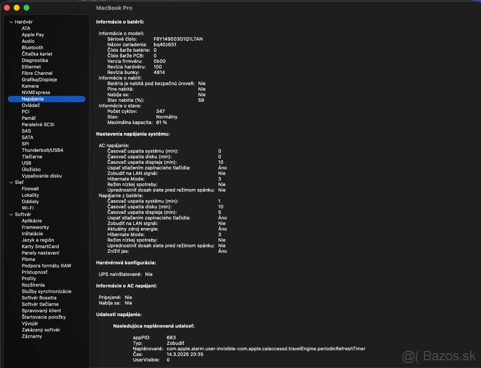This screenshot has height=368, width=481.
Task: Collapse the Softvér section chevron
Action: point(11,214)
